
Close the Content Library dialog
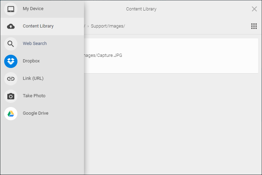(254, 9)
